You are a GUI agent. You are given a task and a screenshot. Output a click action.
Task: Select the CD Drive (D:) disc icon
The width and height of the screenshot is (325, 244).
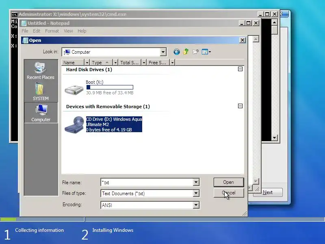(74, 124)
